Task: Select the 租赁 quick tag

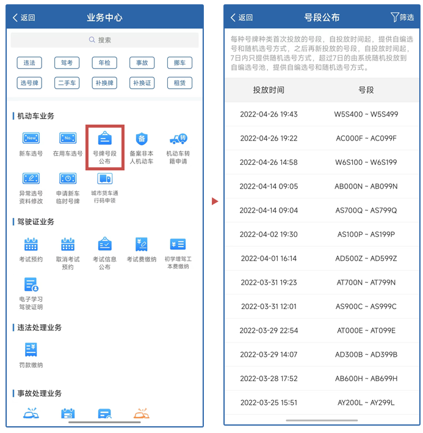Action: 179,83
